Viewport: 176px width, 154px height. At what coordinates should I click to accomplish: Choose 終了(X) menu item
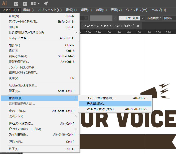(40, 149)
